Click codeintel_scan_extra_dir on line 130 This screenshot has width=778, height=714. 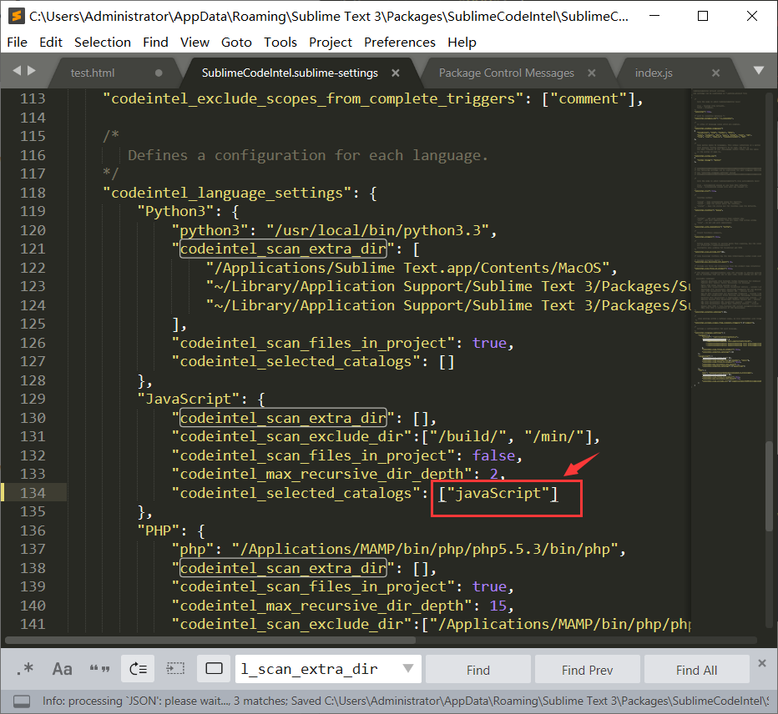[283, 418]
